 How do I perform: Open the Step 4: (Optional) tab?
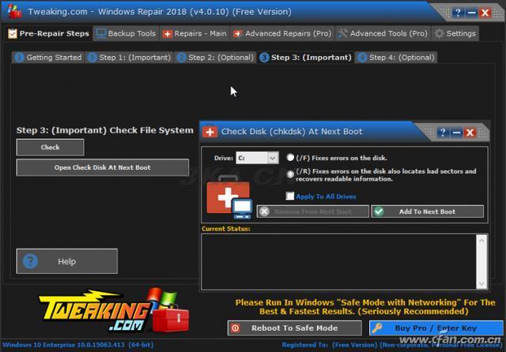pos(396,58)
